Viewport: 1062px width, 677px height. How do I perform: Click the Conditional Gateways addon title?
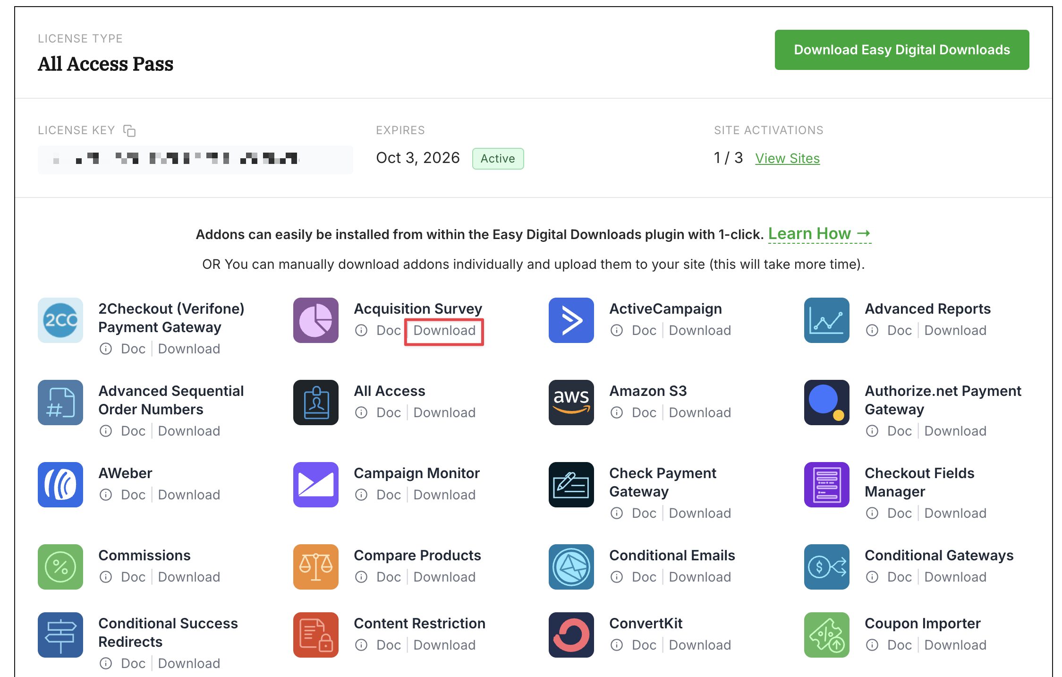coord(939,555)
